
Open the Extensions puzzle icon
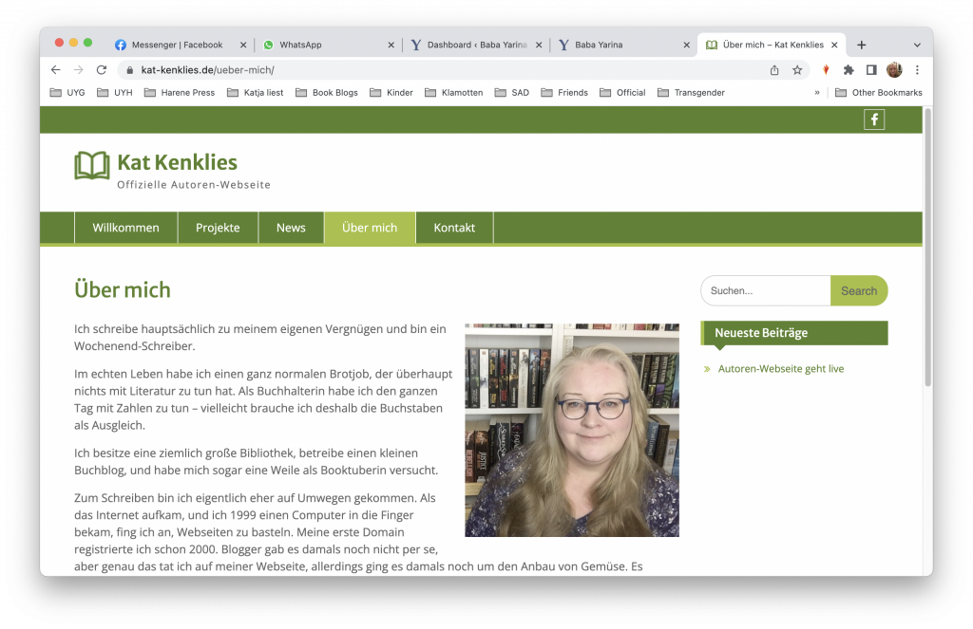tap(849, 70)
